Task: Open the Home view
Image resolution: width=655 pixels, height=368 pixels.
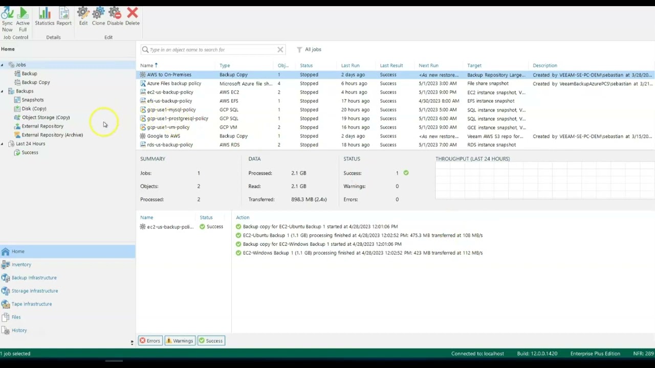Action: pos(68,251)
